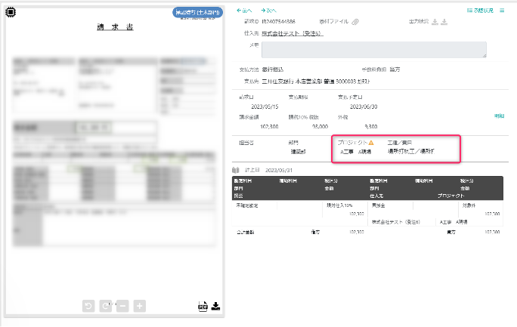Click the tax amount 9,300

[371, 126]
